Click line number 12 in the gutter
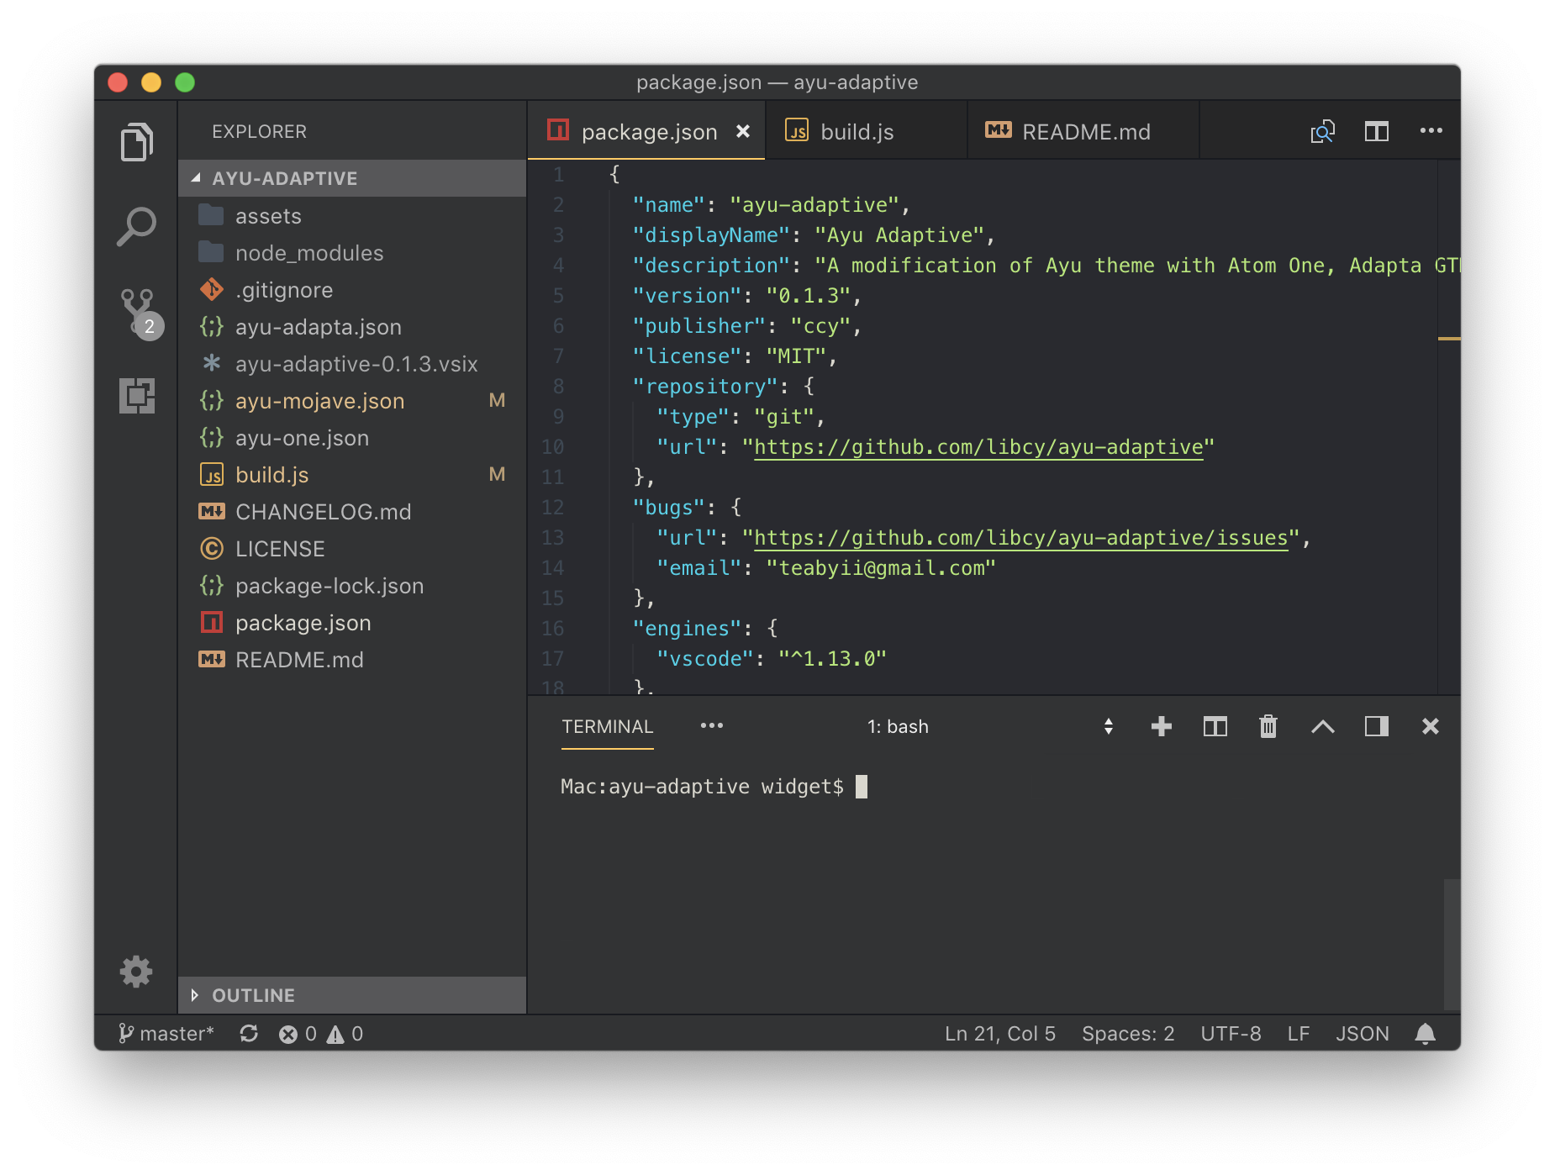 (552, 508)
